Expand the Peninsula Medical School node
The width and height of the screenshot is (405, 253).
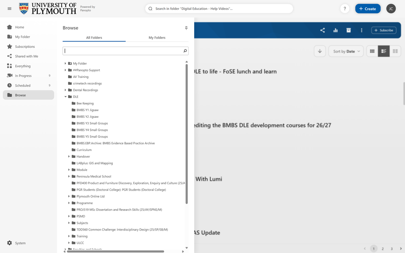click(x=69, y=176)
